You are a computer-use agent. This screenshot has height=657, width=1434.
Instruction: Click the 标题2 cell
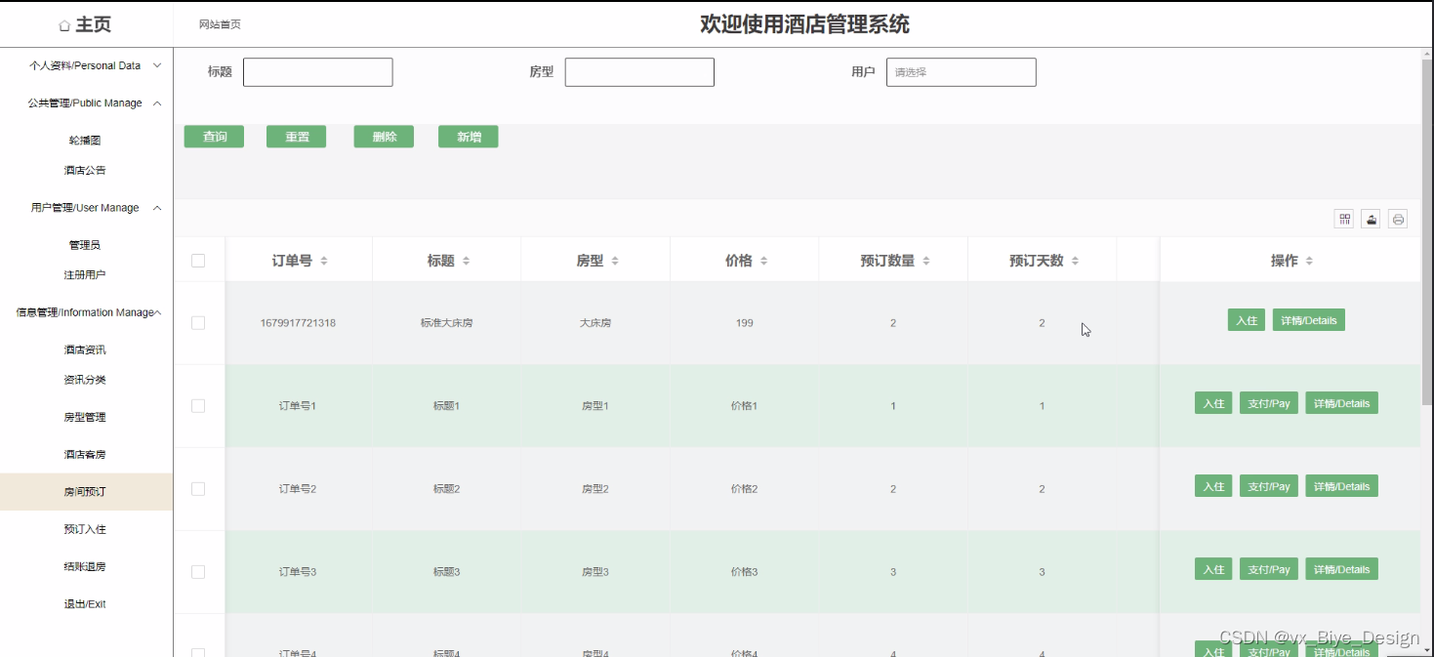(446, 489)
